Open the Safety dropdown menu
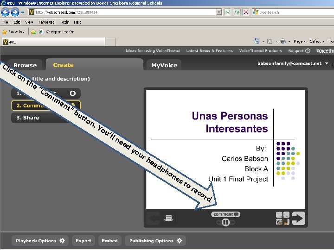 317,41
